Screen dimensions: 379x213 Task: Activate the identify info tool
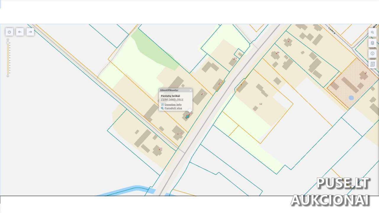click(x=372, y=54)
